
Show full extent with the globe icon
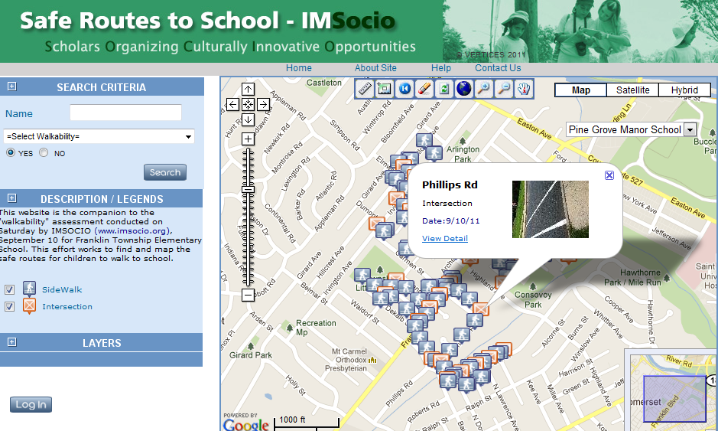[464, 89]
